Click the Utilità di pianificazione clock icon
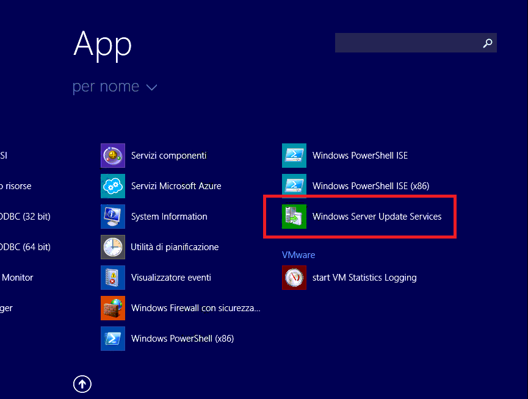The width and height of the screenshot is (528, 399). pyautogui.click(x=113, y=247)
